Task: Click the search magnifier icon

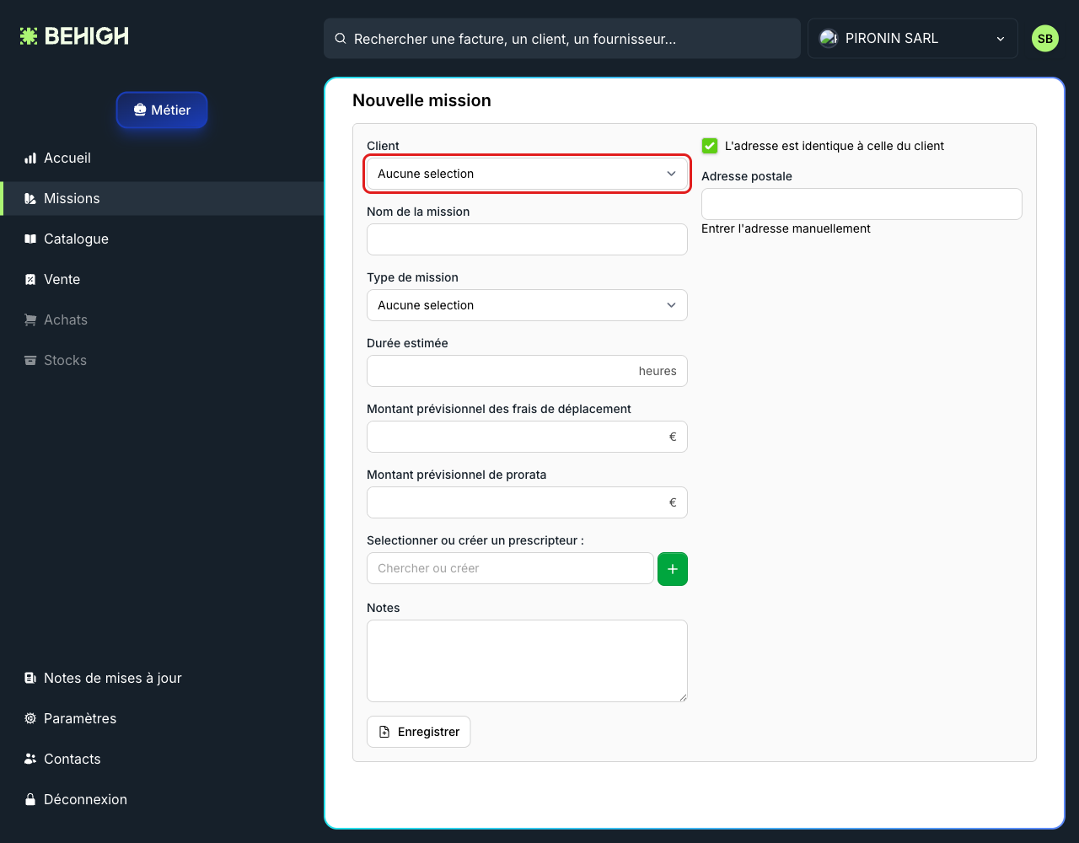Action: tap(341, 39)
